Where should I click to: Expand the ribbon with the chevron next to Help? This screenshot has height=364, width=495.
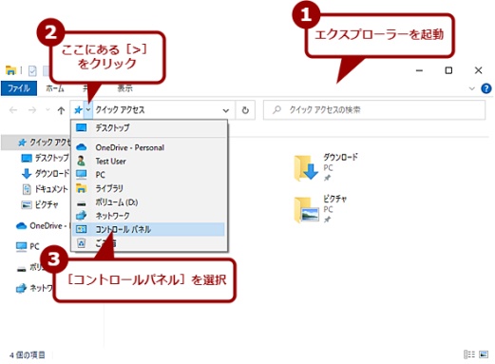[x=472, y=88]
